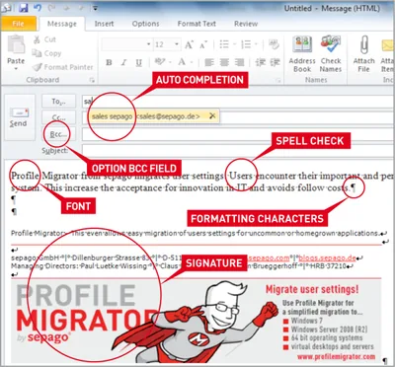Send the message with the Send button
395x367 pixels.
click(20, 117)
